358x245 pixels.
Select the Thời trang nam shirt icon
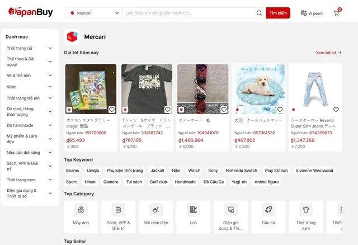click(306, 209)
